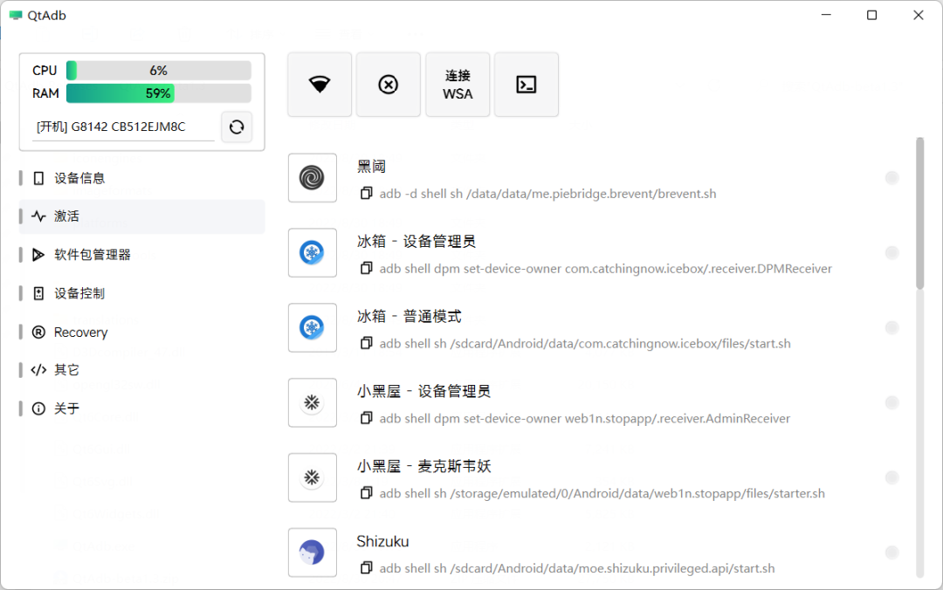Click the Shizuku app icon
943x590 pixels.
coord(312,552)
